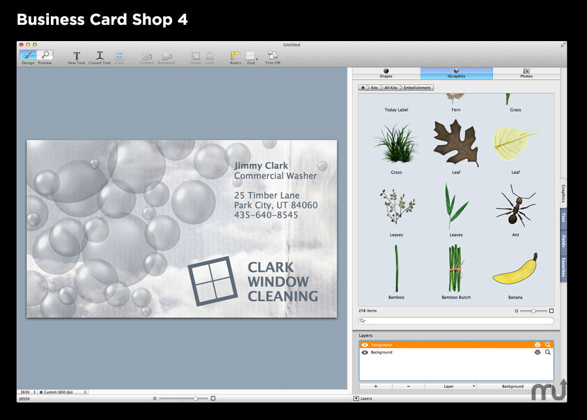The image size is (587, 420).
Task: Click the add layer plus button
Action: click(375, 386)
